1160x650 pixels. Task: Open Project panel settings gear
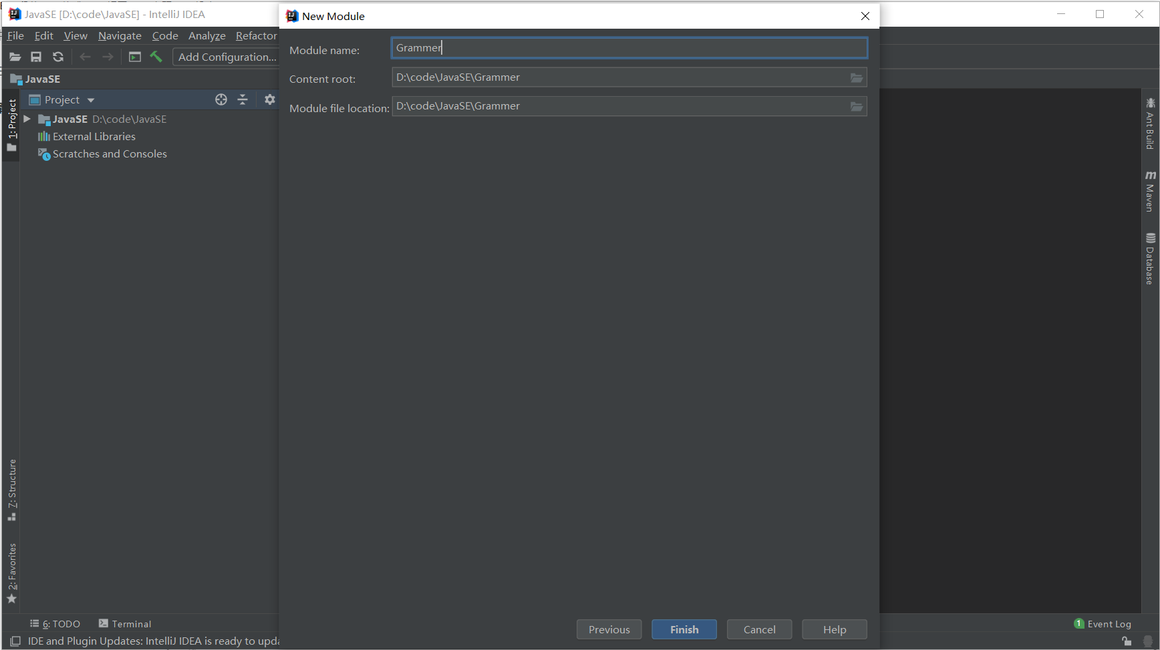(x=269, y=99)
